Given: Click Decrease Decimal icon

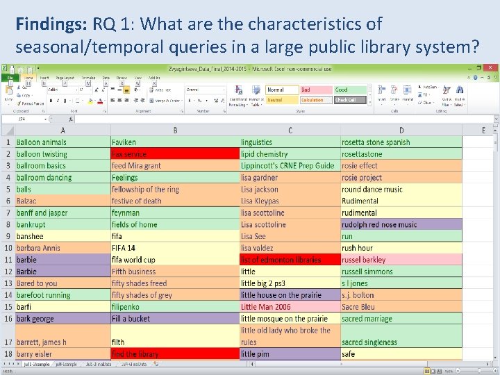Looking at the screenshot, I should pos(222,101).
